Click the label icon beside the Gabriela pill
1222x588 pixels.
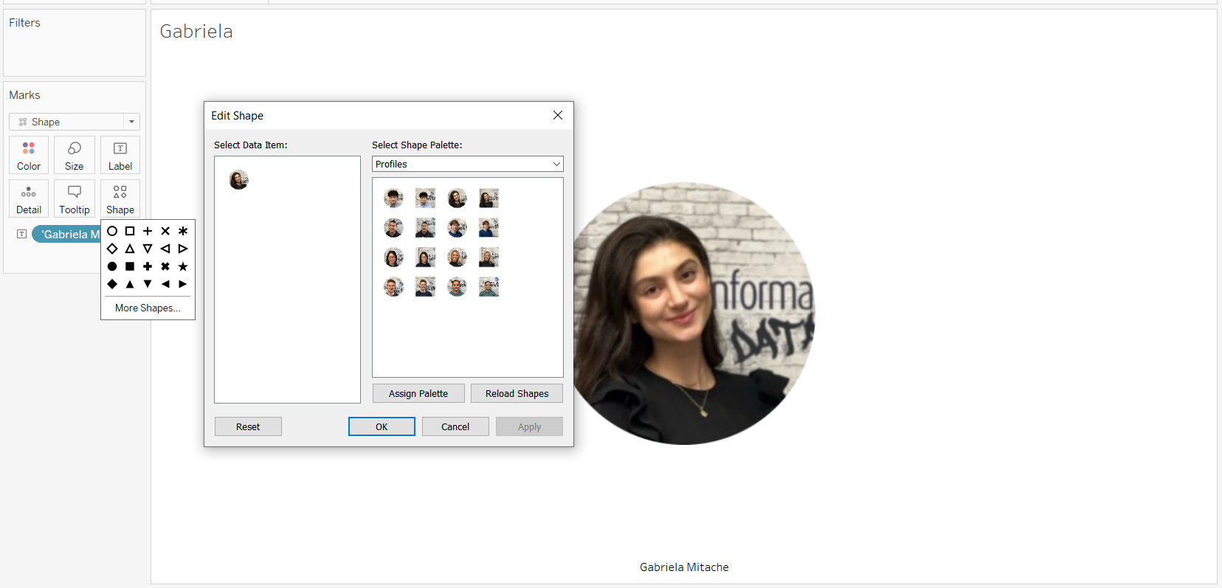tap(22, 234)
